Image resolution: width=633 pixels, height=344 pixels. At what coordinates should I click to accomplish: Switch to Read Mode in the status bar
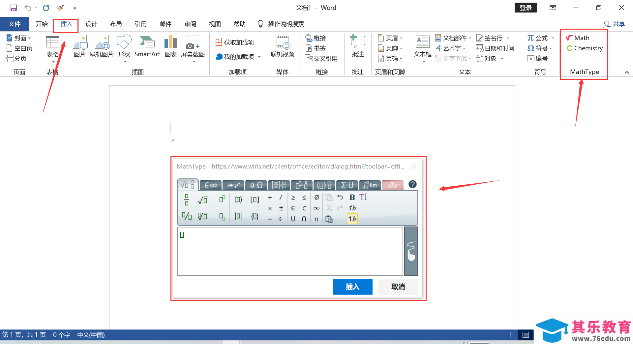(x=511, y=335)
